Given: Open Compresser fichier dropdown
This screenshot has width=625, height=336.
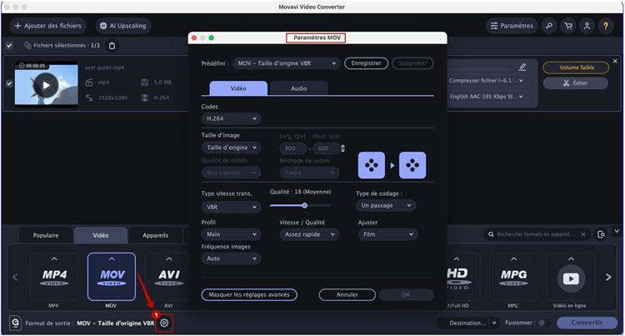Looking at the screenshot, I should [x=487, y=81].
